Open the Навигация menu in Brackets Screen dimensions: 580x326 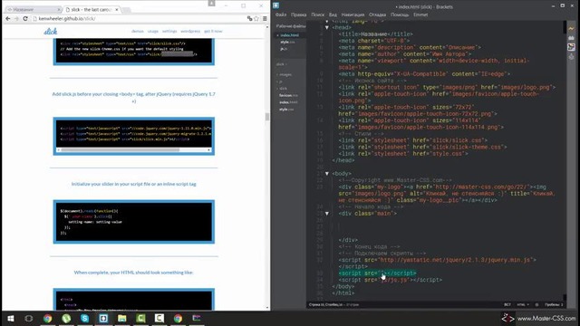(x=353, y=14)
